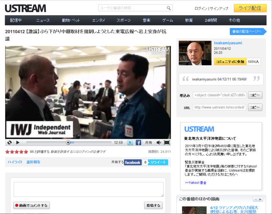The image size is (272, 214).
Task: Click the ログイン link
Action: tap(201, 8)
